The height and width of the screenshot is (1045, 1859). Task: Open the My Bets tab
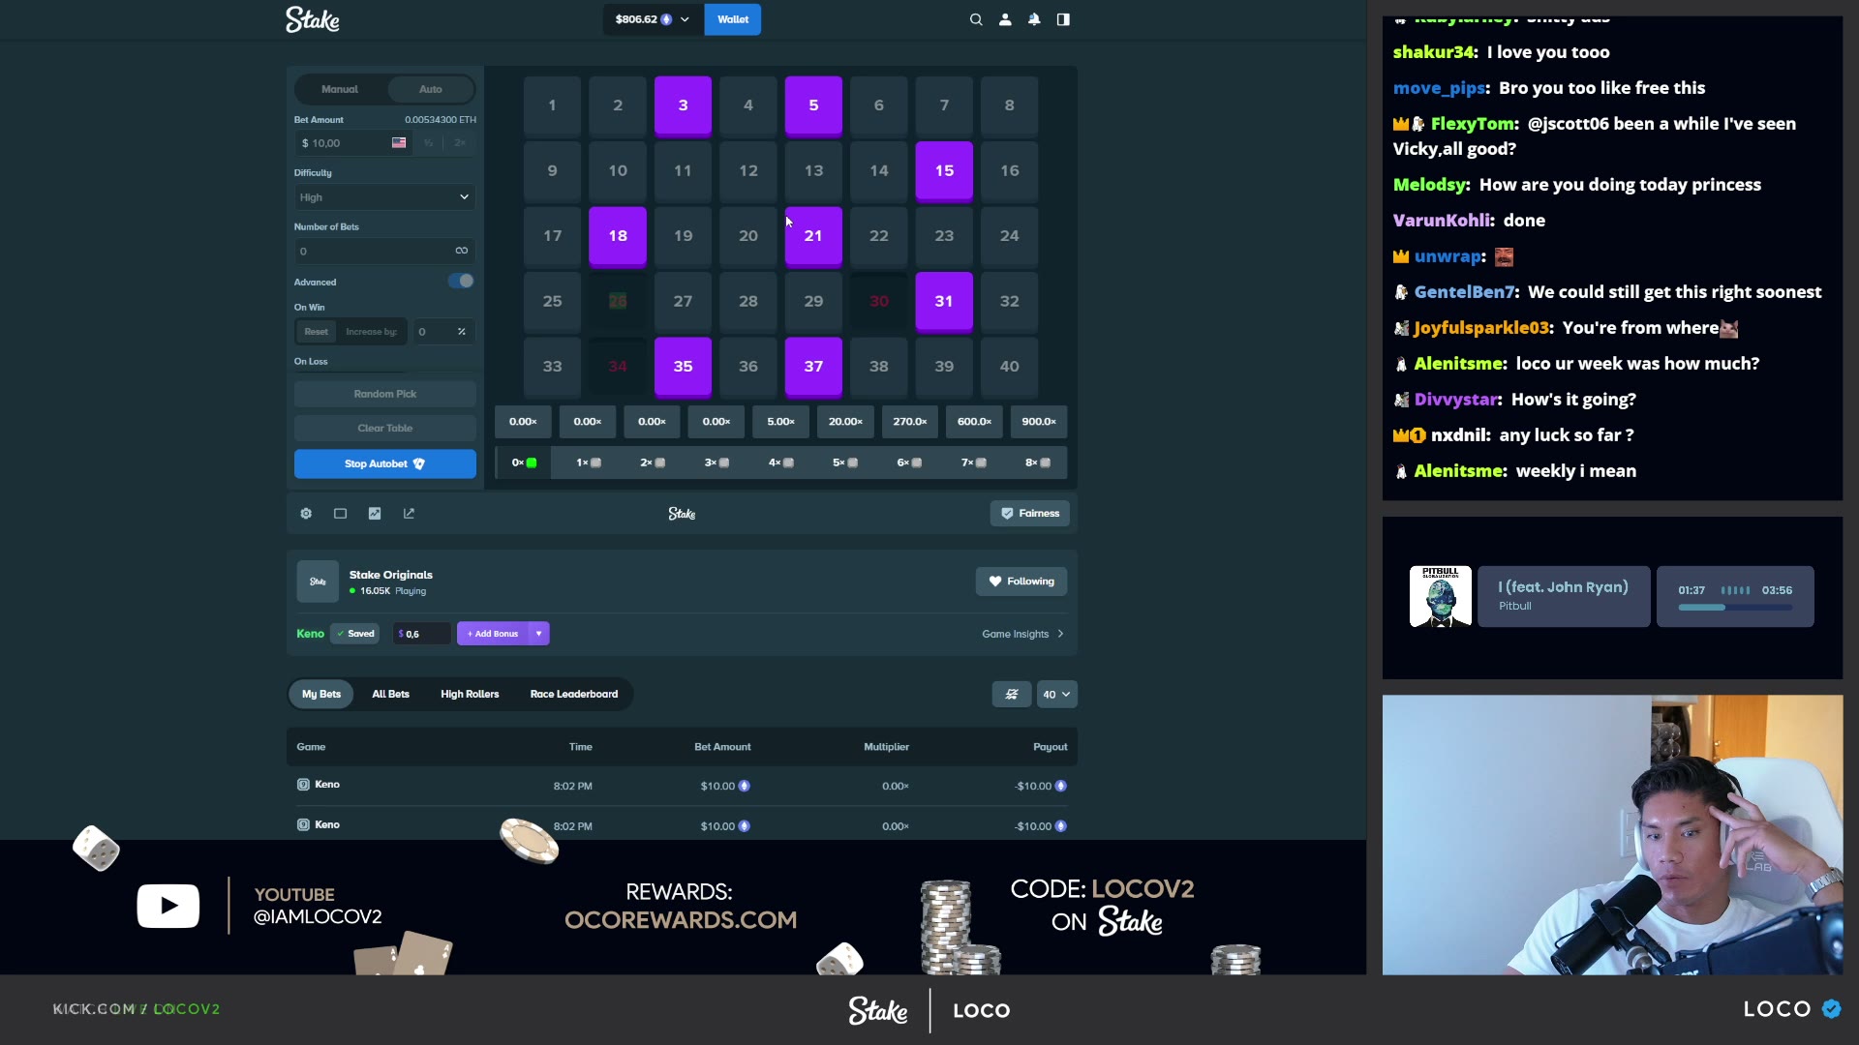(x=321, y=694)
